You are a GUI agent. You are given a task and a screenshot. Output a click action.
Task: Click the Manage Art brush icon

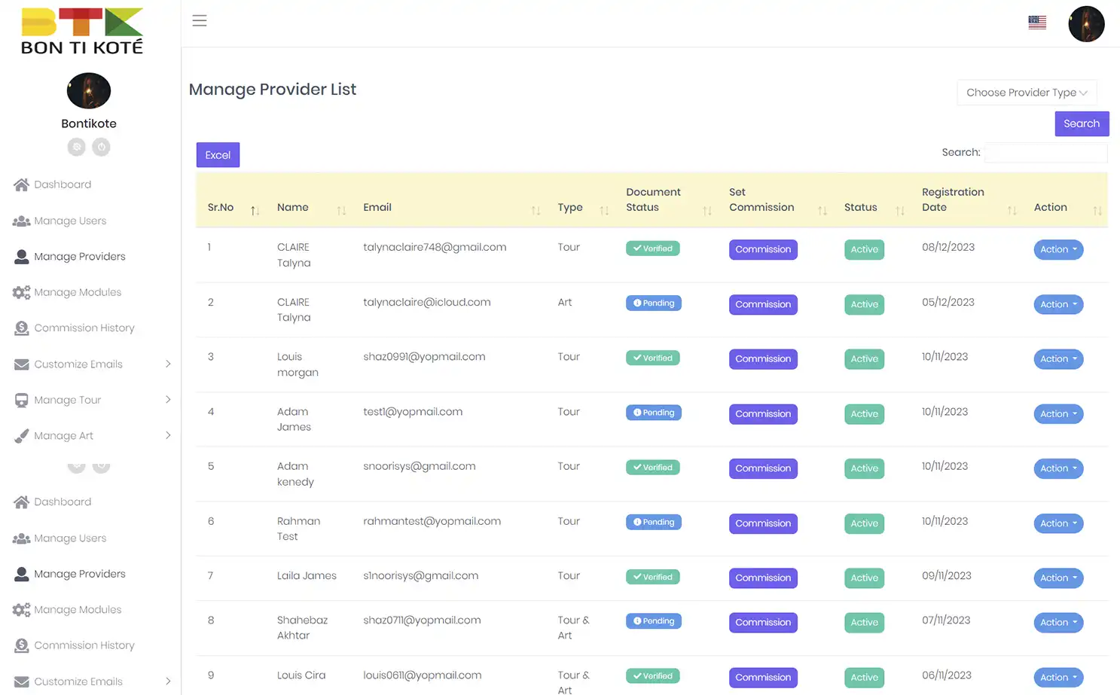[x=20, y=435]
